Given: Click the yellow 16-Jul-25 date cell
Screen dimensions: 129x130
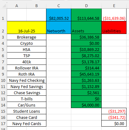Looking at the screenshot, I should coord(26,27).
